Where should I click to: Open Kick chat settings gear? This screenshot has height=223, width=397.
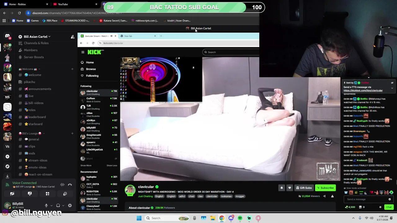point(380,207)
